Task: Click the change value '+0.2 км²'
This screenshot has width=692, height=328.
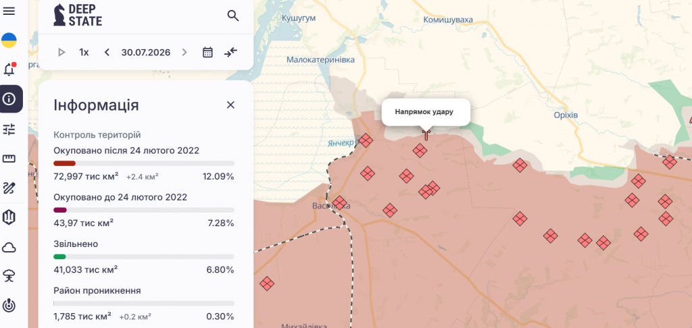Action: pyautogui.click(x=135, y=317)
